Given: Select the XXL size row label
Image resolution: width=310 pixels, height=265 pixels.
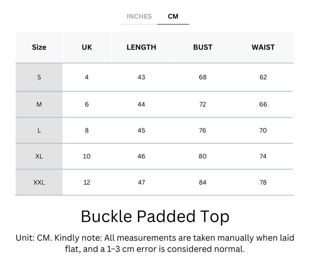Looking at the screenshot, I should (39, 182).
